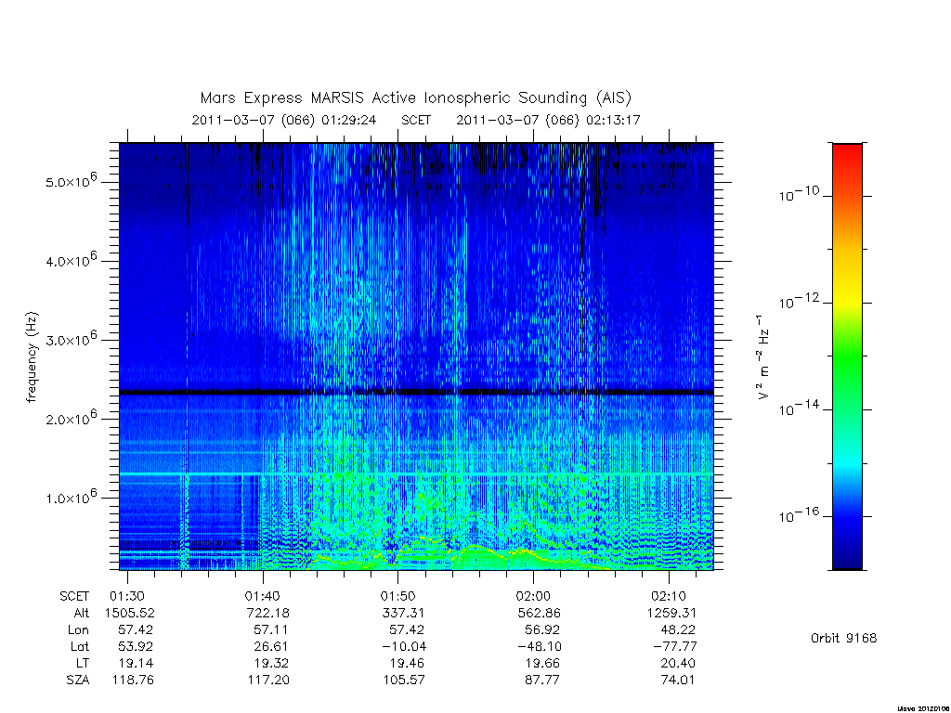This screenshot has width=951, height=713.
Task: Click the red top of the color bar
Action: click(847, 155)
